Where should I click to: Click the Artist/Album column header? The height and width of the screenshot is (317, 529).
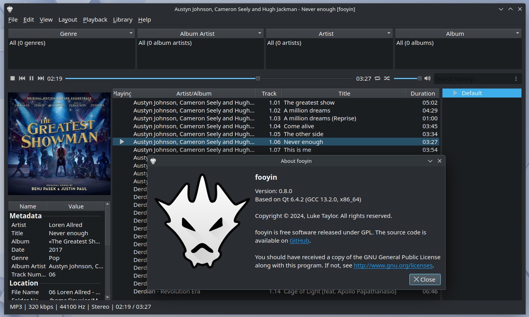[194, 93]
